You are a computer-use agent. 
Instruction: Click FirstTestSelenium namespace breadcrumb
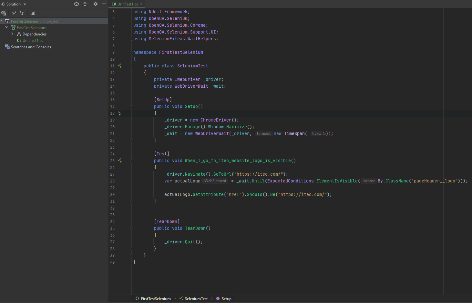(x=156, y=299)
